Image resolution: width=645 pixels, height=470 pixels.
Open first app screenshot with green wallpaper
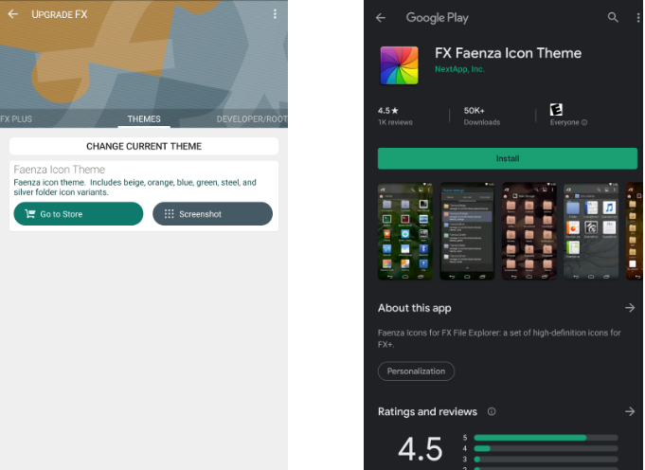click(405, 231)
